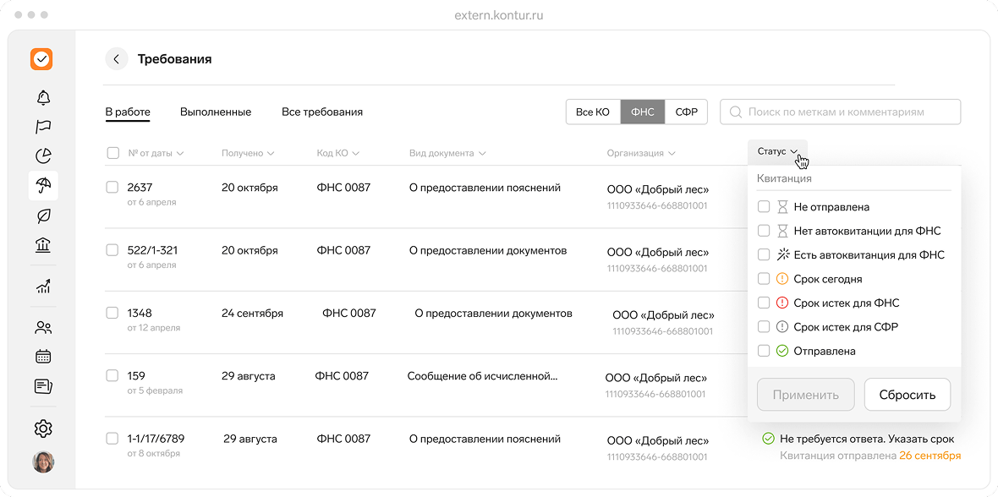The width and height of the screenshot is (998, 497).
Task: Open the «Код КО» column dropdown
Action: [338, 154]
